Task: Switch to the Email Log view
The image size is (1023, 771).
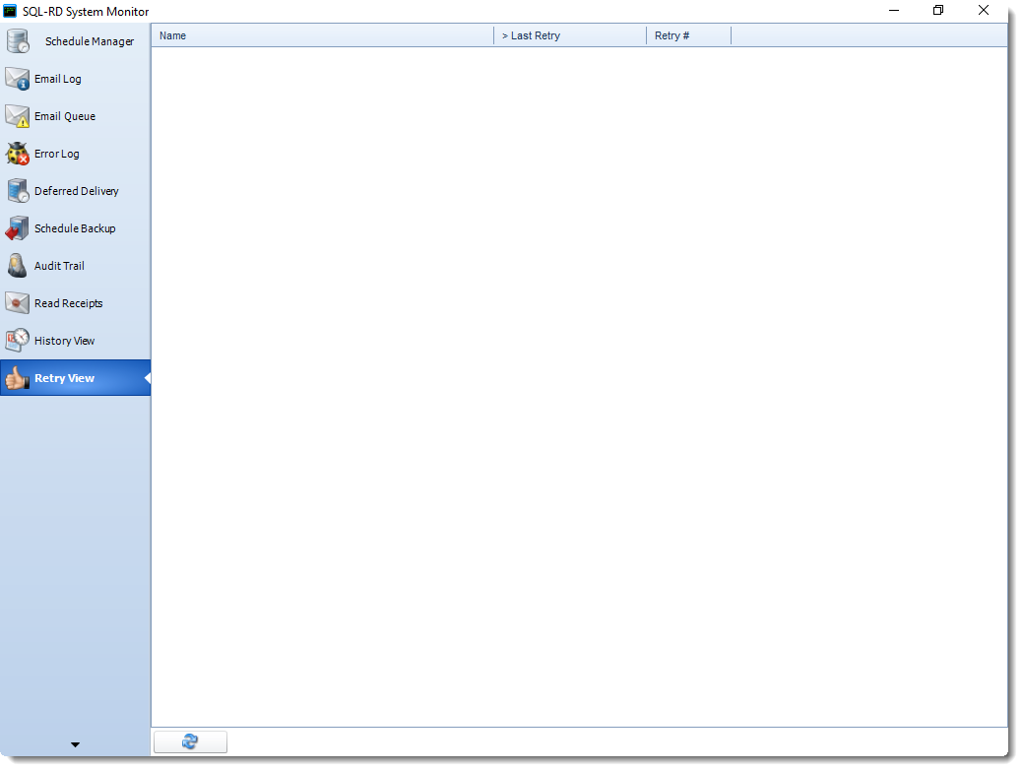Action: click(x=76, y=79)
